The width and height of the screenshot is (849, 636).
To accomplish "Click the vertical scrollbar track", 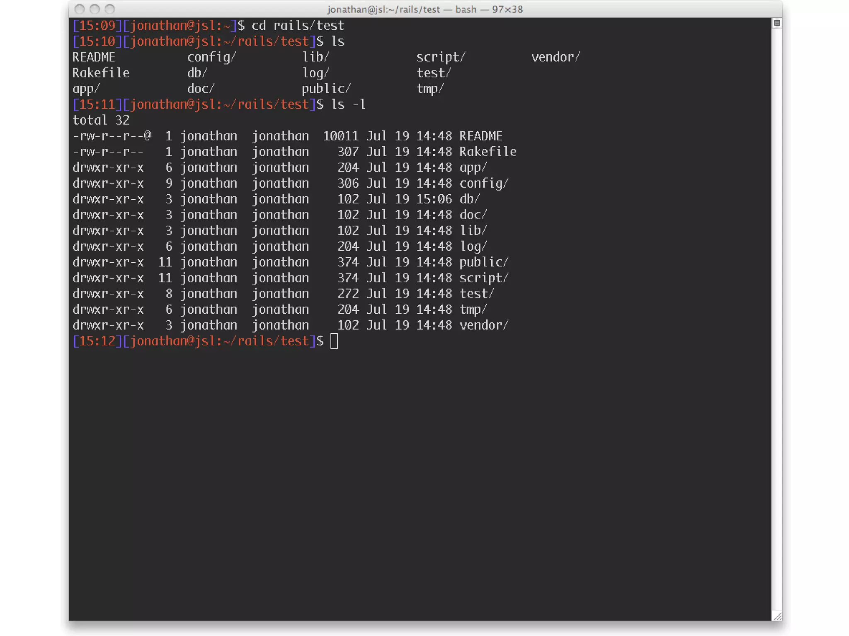I will click(777, 315).
